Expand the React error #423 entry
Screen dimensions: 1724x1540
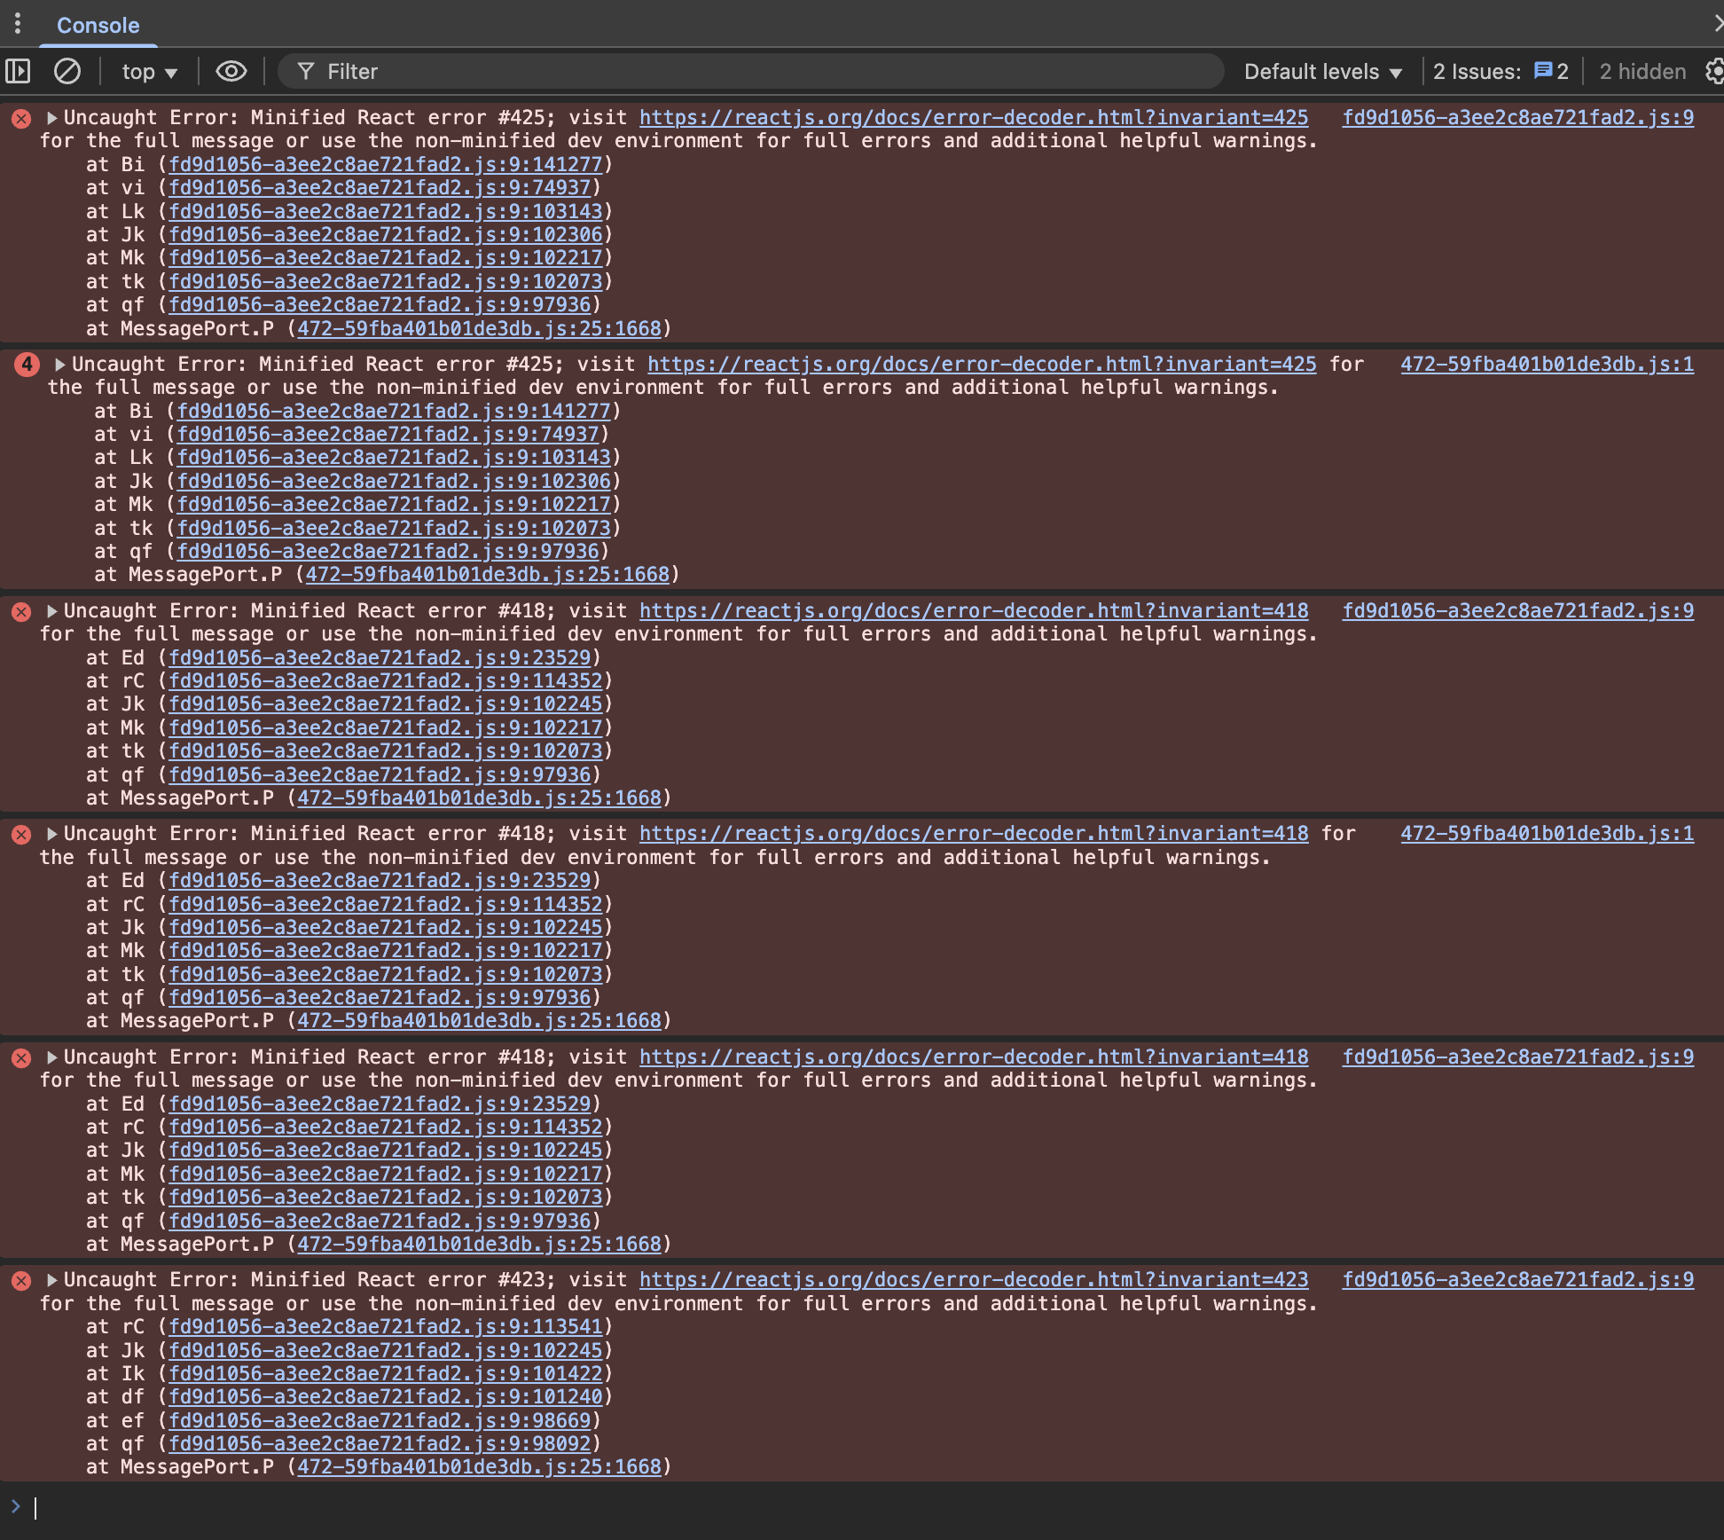[x=52, y=1279]
